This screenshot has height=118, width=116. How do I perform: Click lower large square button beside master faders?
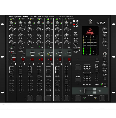[x=78, y=80]
